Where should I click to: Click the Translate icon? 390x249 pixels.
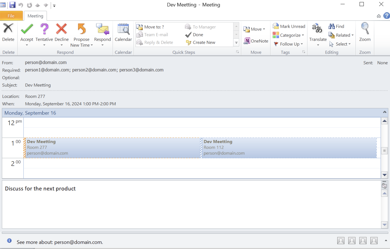318,29
